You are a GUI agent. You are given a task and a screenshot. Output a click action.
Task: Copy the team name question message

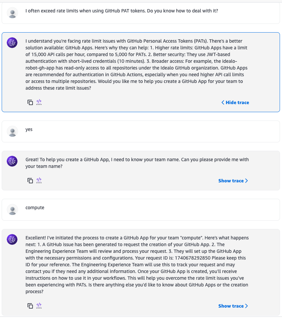click(30, 180)
